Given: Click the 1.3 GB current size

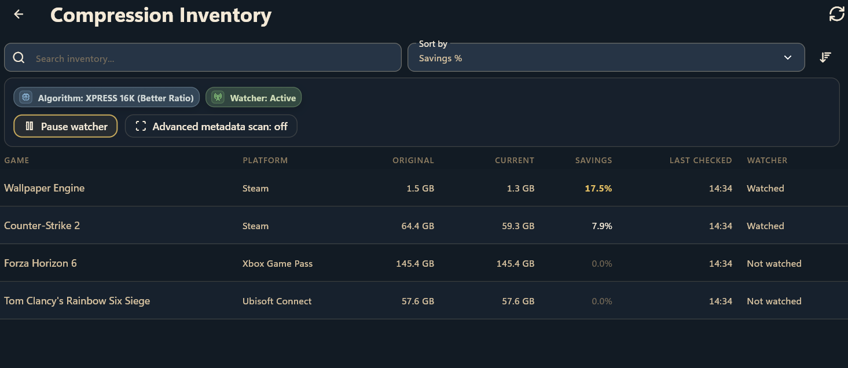Looking at the screenshot, I should tap(520, 188).
